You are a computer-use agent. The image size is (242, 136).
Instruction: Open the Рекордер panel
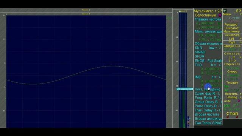(x=231, y=25)
